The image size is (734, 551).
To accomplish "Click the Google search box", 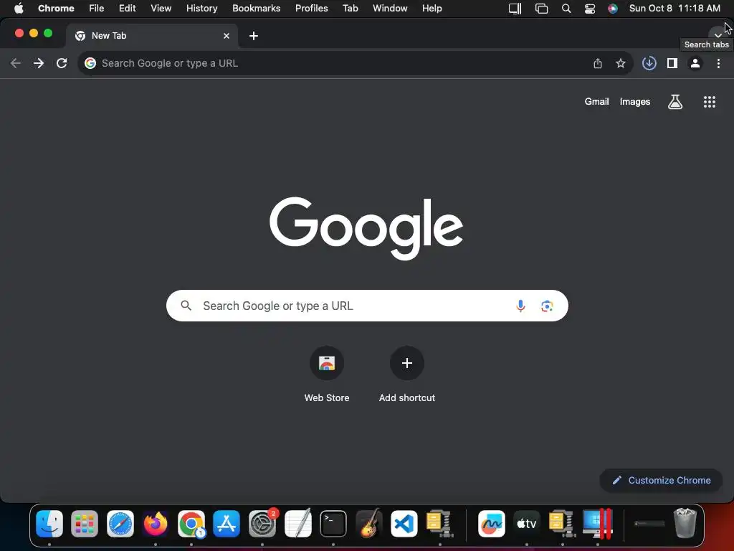I will point(367,306).
